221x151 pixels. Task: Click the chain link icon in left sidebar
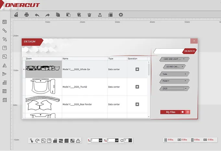click(x=5, y=31)
